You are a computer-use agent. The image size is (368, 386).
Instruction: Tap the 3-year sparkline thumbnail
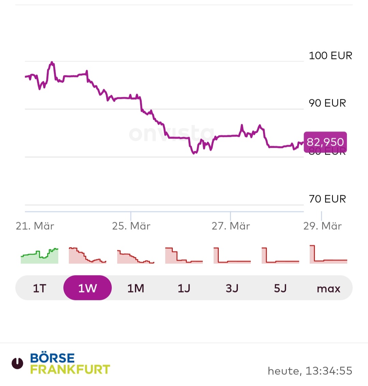(x=232, y=256)
